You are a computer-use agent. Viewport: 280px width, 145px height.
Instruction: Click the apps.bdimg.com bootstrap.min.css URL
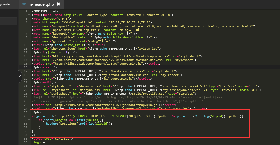[x=111, y=56]
